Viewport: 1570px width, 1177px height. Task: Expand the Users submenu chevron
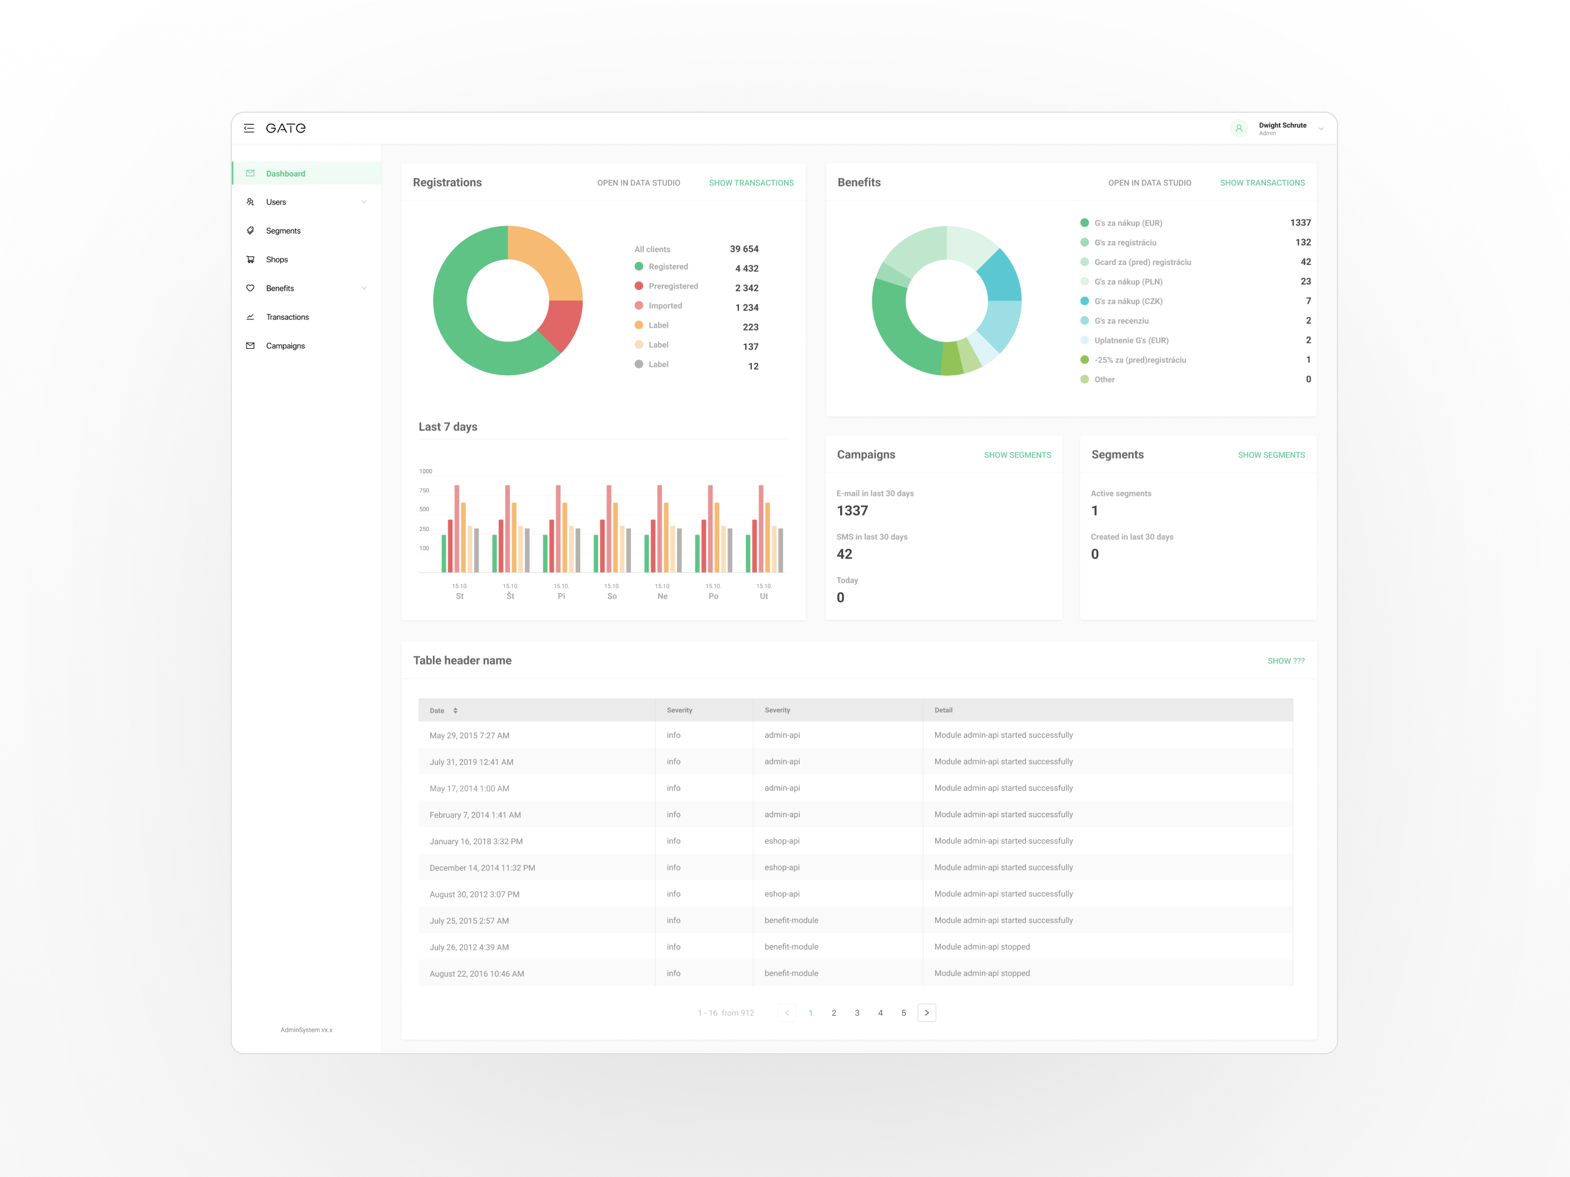tap(364, 202)
